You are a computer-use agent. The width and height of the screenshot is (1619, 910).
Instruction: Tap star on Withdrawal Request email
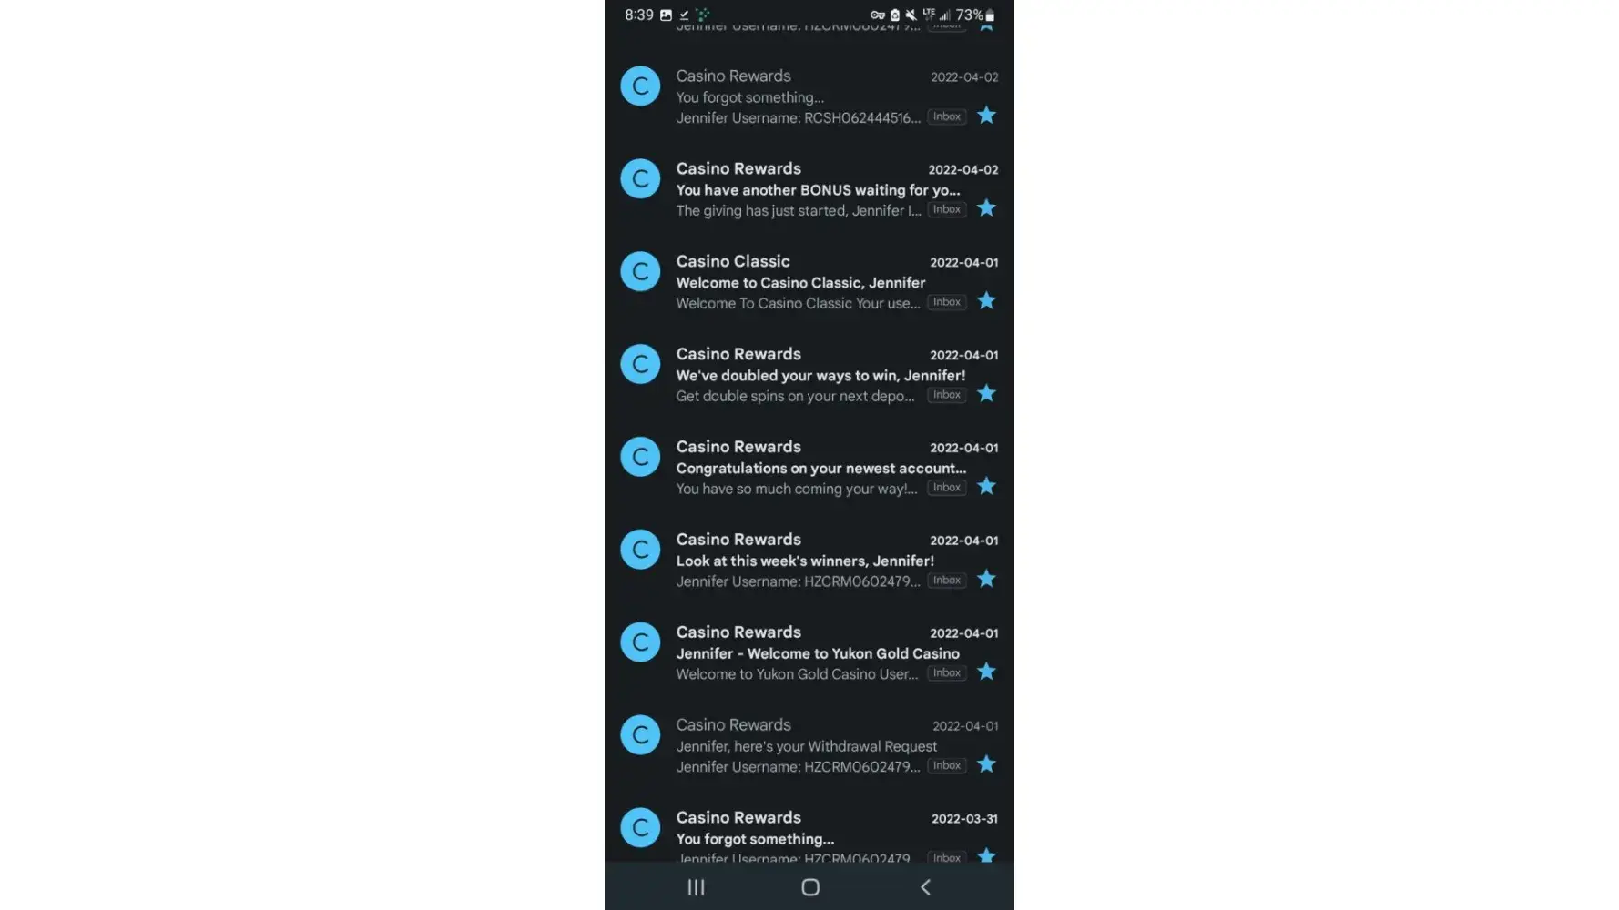click(986, 765)
